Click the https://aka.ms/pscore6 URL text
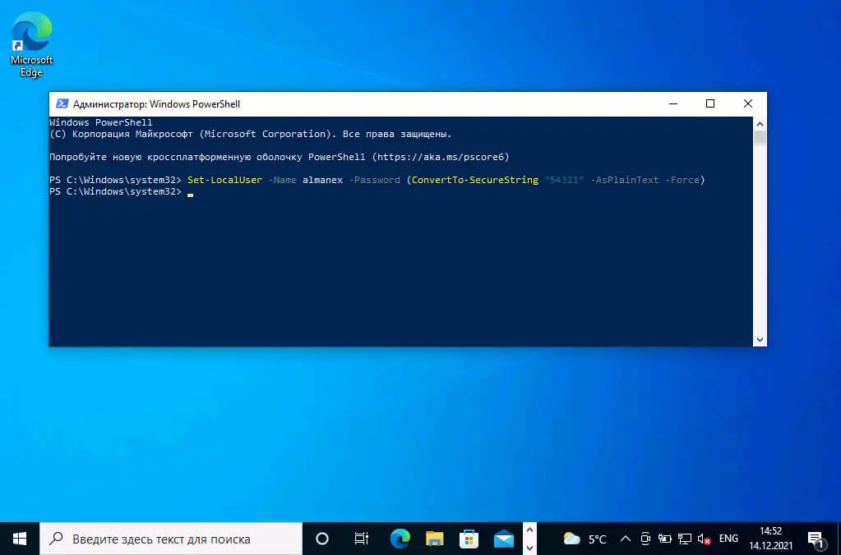This screenshot has height=555, width=841. (441, 157)
